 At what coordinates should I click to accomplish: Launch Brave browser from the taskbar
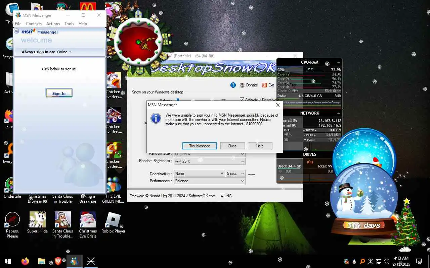tap(58, 261)
